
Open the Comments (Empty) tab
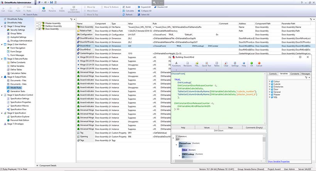coord(254,127)
